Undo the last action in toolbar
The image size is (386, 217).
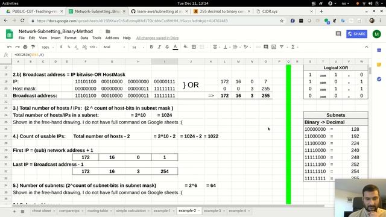[x=10, y=47]
